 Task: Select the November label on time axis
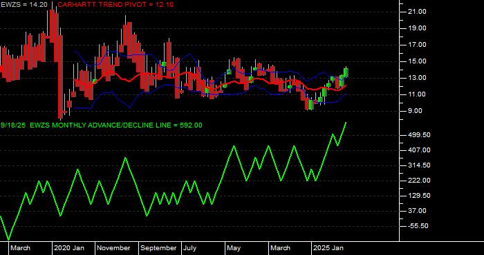pyautogui.click(x=113, y=248)
